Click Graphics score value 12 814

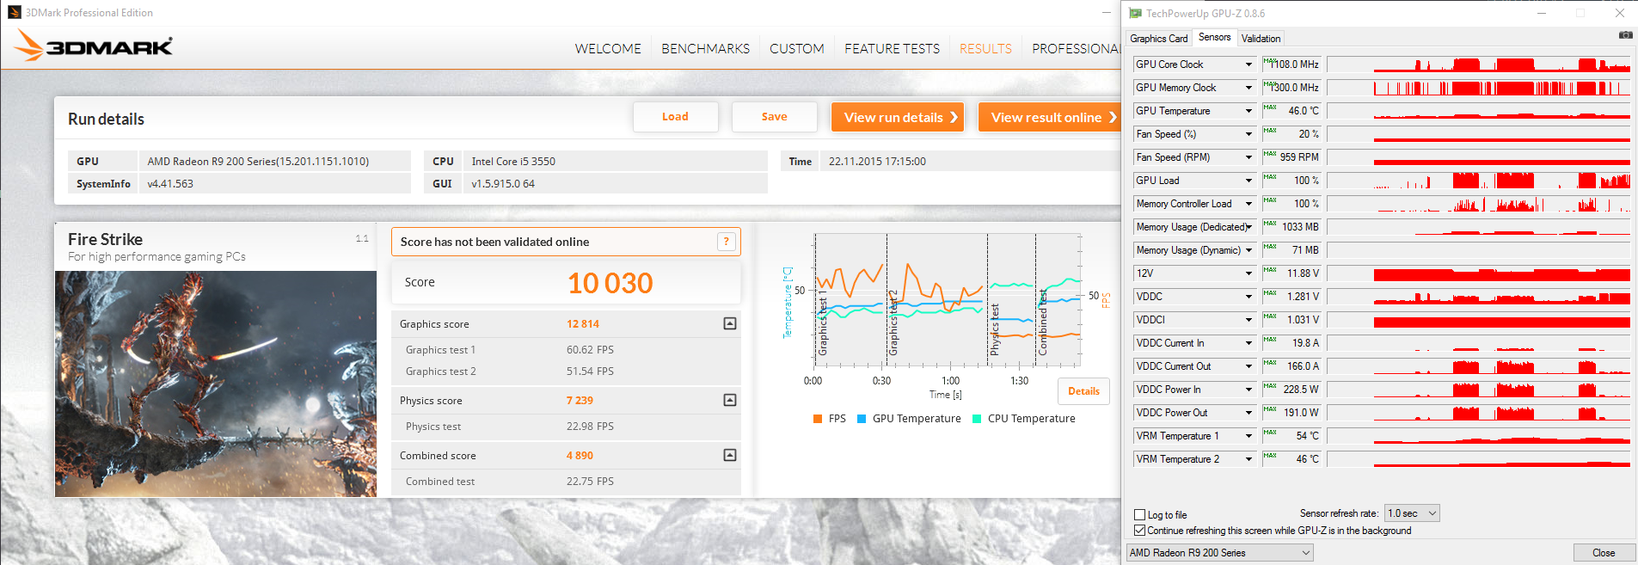tap(583, 324)
